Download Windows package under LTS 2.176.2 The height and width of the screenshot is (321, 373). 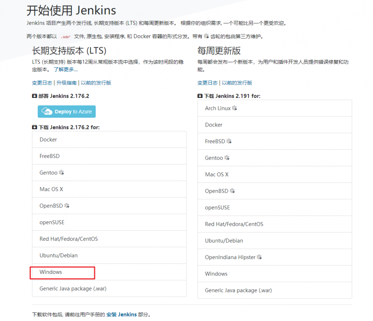(109, 272)
